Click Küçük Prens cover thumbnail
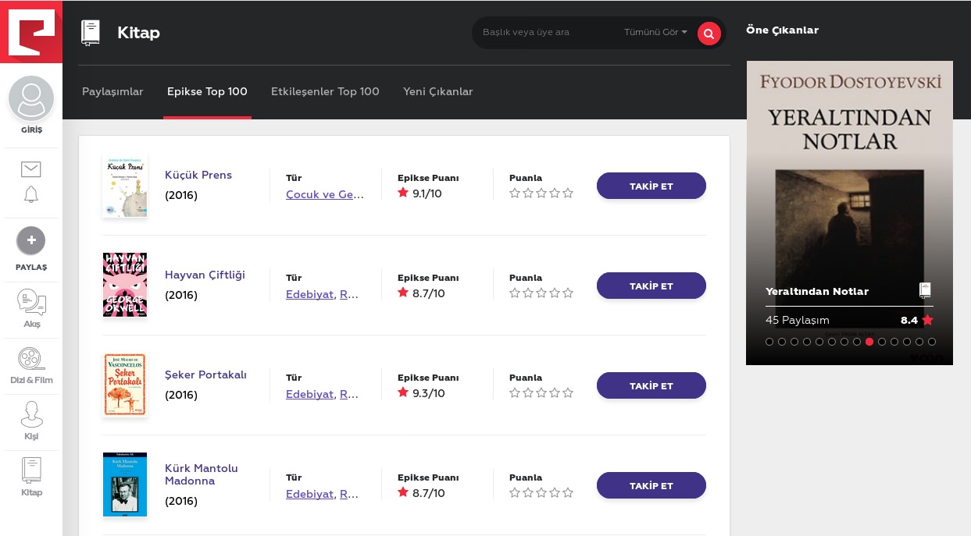The width and height of the screenshot is (971, 536). click(x=125, y=186)
